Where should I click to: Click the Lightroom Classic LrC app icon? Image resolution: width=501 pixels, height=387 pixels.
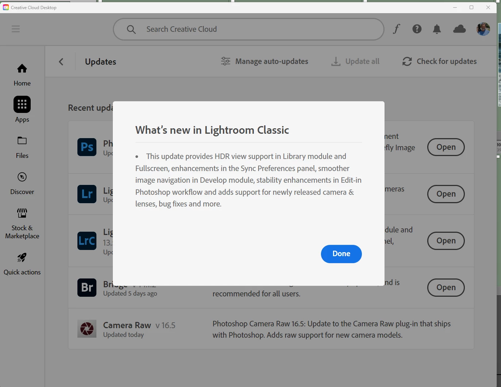[x=87, y=240]
